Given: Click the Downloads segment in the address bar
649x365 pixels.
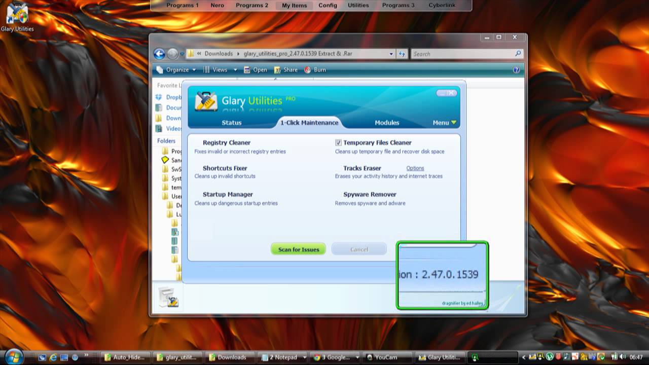Looking at the screenshot, I should 219,54.
